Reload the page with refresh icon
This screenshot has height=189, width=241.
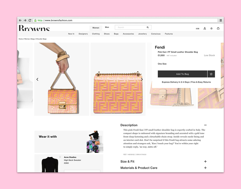coord(30,20)
